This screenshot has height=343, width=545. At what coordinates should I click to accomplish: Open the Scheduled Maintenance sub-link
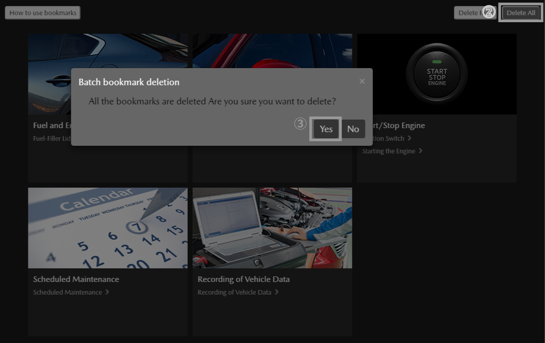pyautogui.click(x=67, y=293)
